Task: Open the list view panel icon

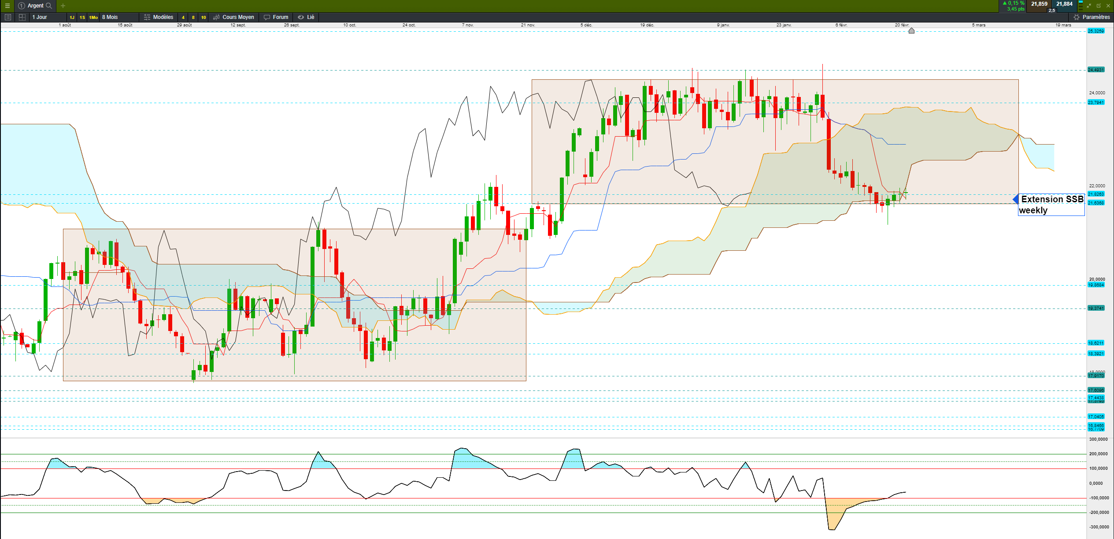Action: click(8, 17)
